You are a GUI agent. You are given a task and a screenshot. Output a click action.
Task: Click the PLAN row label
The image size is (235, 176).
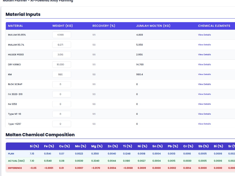(x=11, y=154)
